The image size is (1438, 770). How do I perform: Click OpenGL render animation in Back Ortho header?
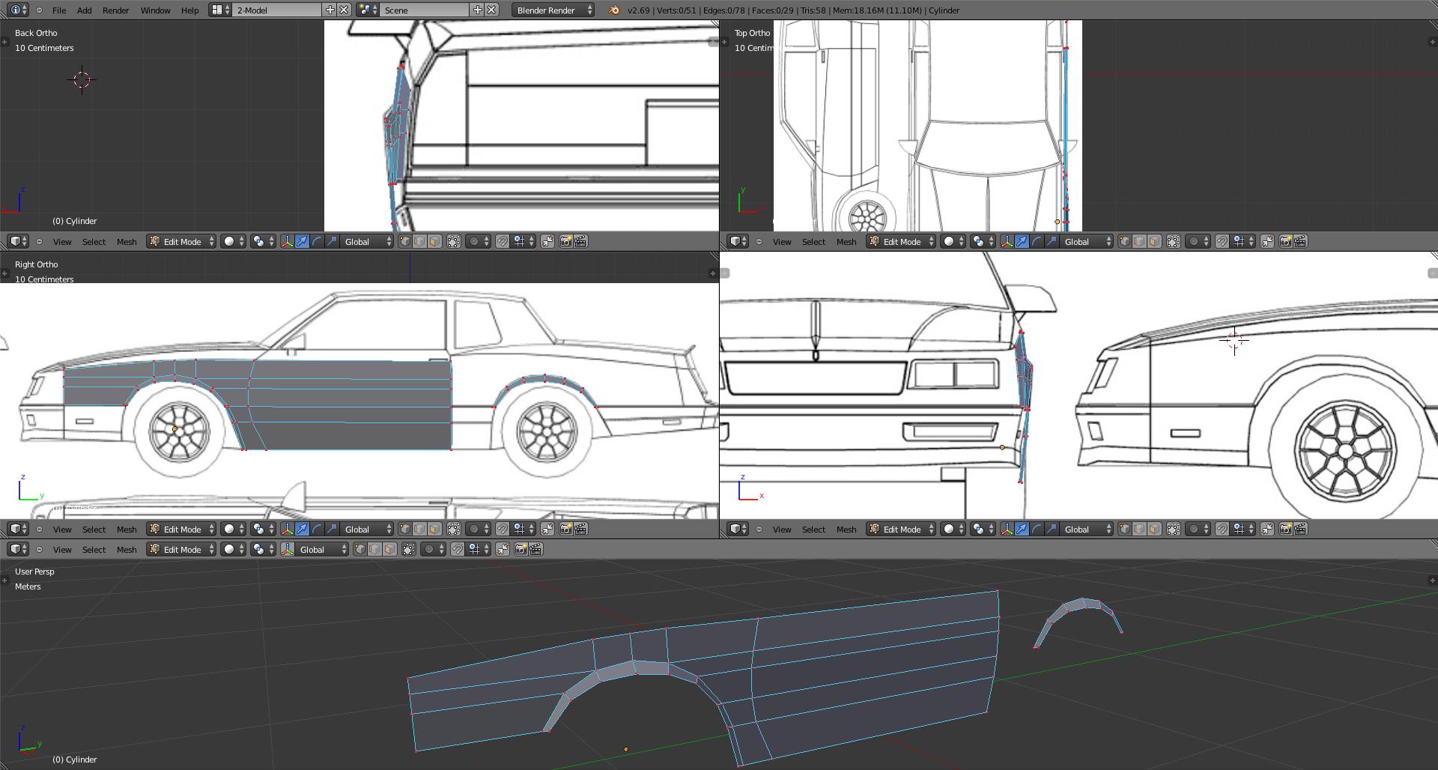tap(580, 241)
